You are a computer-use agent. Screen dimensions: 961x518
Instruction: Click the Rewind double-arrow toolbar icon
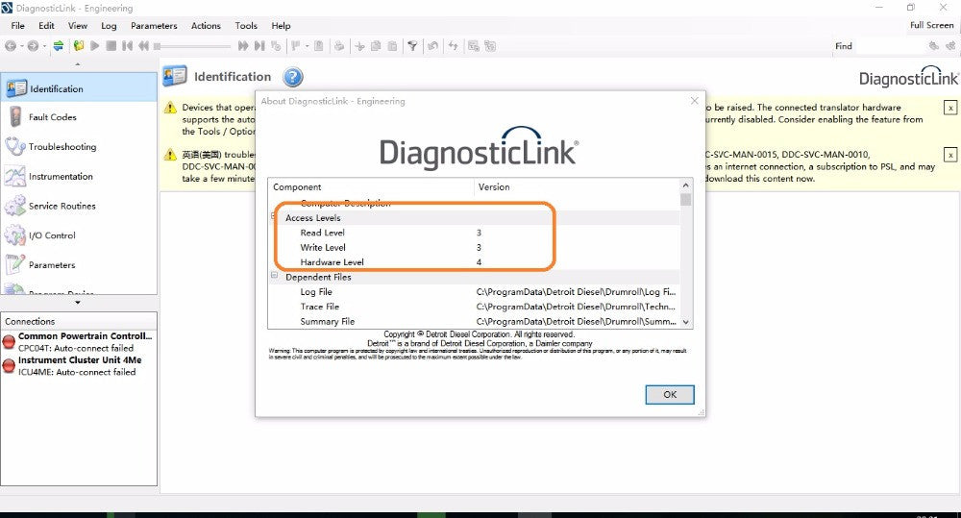[x=143, y=46]
